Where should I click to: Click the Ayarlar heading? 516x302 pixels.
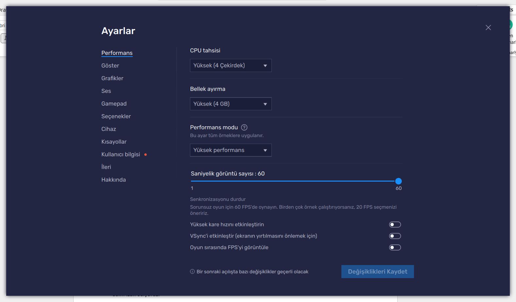118,31
